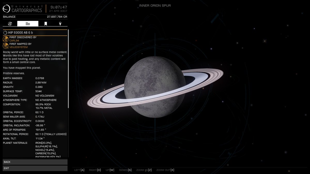The image size is (310, 174).
Task: Click the INNER ORION SPUR region label
Action: (x=155, y=5)
